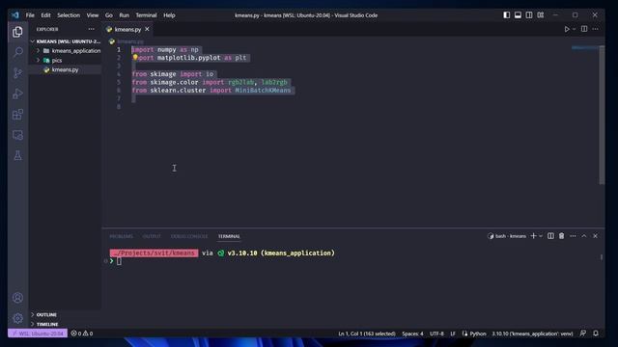The height and width of the screenshot is (347, 618).
Task: Open the Help menu
Action: pyautogui.click(x=169, y=15)
